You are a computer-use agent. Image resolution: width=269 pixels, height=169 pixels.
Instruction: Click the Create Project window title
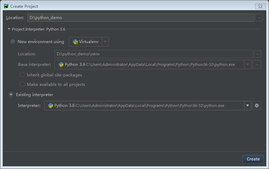(24, 6)
